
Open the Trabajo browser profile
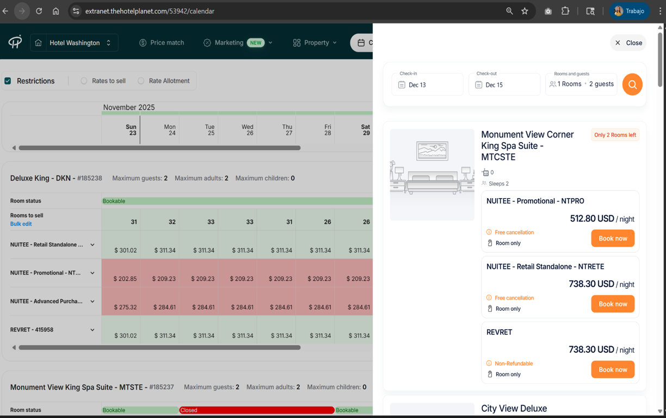[x=630, y=11]
